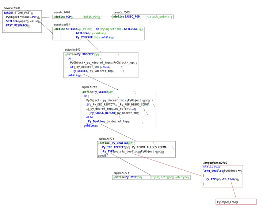Image resolution: width=263 pixels, height=209 pixels.
Task: Click the PyObject_Free() node
Action: (x=236, y=202)
